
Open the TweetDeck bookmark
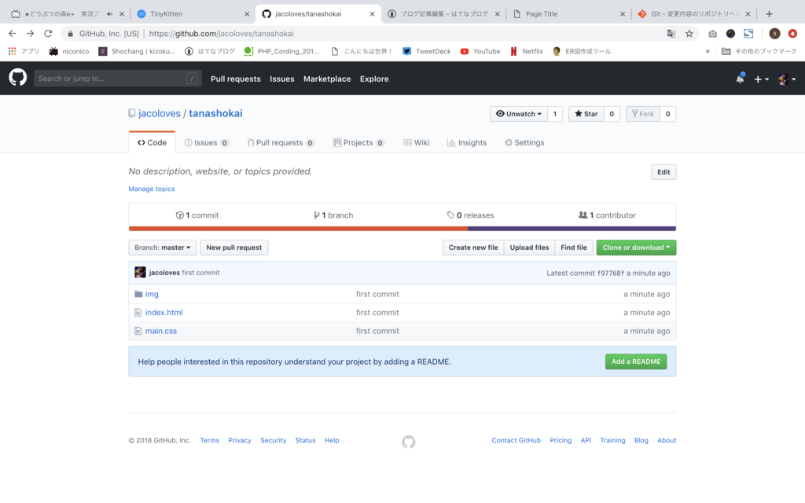427,51
